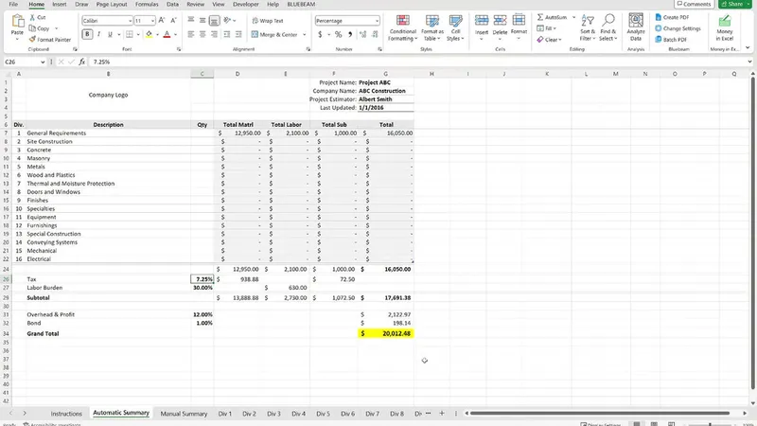Click the Borders icon
Screen dimensions: 757x426
point(129,34)
